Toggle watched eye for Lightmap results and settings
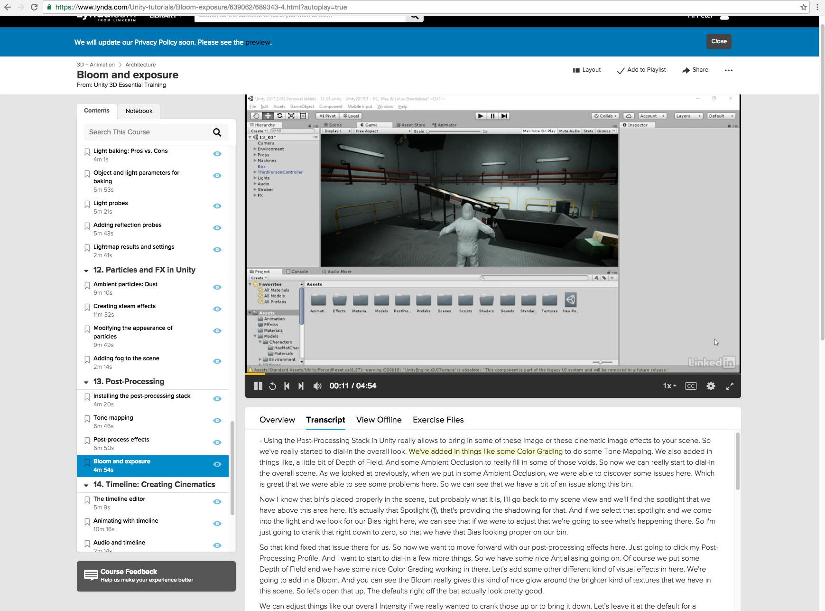Viewport: 825px width, 611px height. [217, 250]
